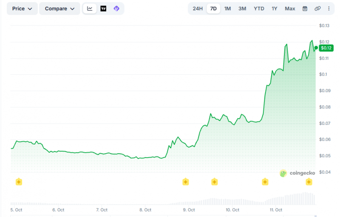This screenshot has width=340, height=217.
Task: Click the yellow news marker near 9. Oct
Action: (186, 182)
